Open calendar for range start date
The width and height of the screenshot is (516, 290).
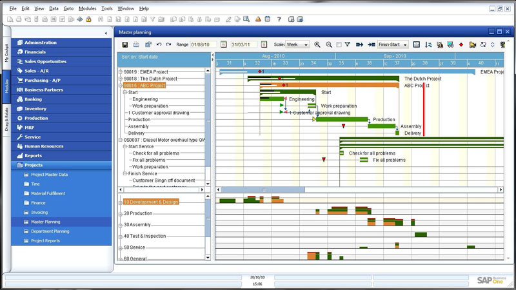tap(223, 44)
